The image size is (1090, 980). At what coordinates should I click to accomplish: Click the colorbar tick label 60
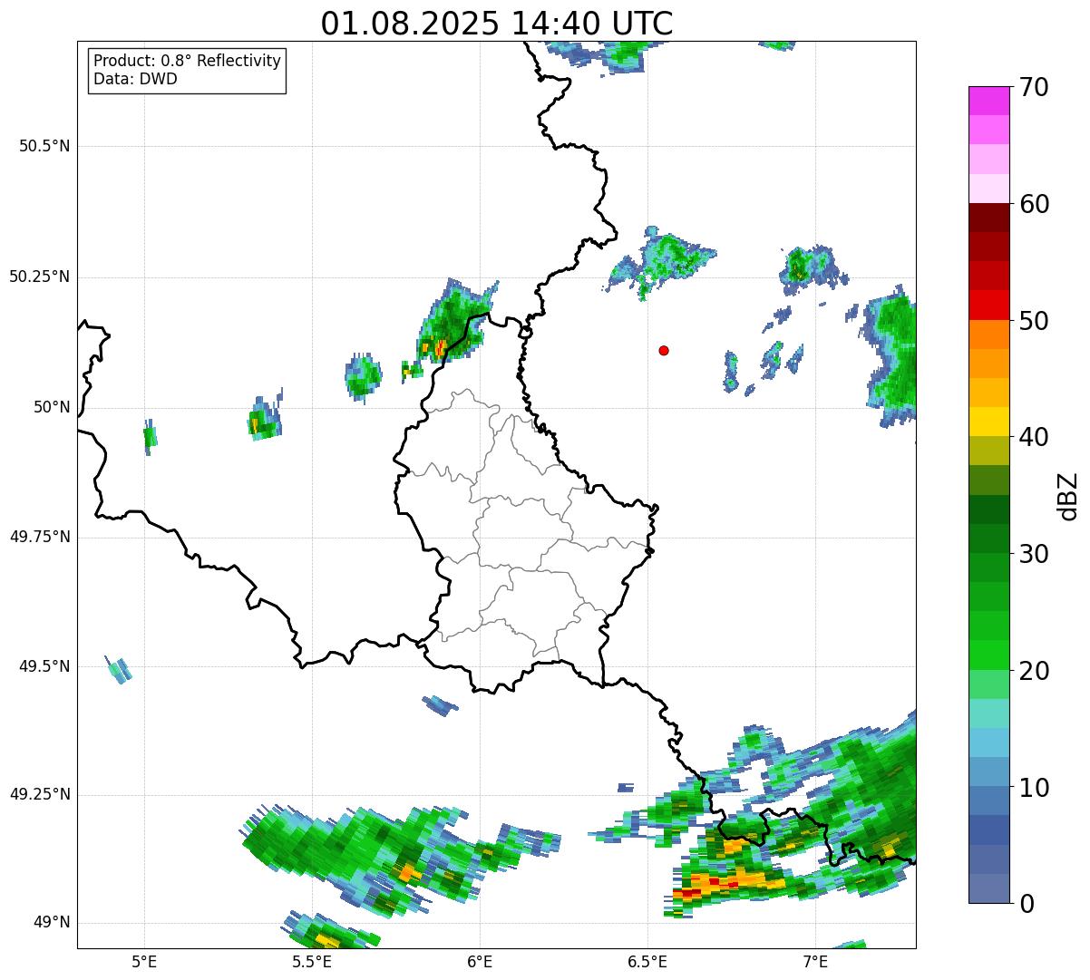[x=1034, y=204]
